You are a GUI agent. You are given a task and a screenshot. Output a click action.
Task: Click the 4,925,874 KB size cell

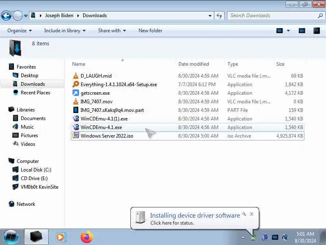tap(290, 136)
